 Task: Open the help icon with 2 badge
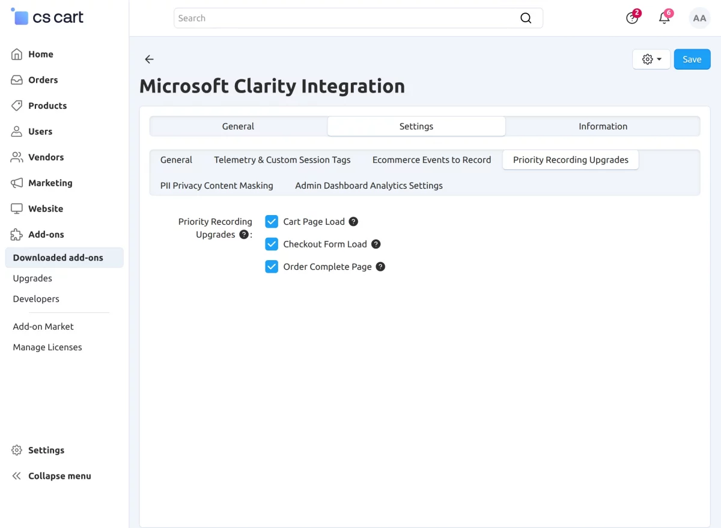click(x=632, y=18)
